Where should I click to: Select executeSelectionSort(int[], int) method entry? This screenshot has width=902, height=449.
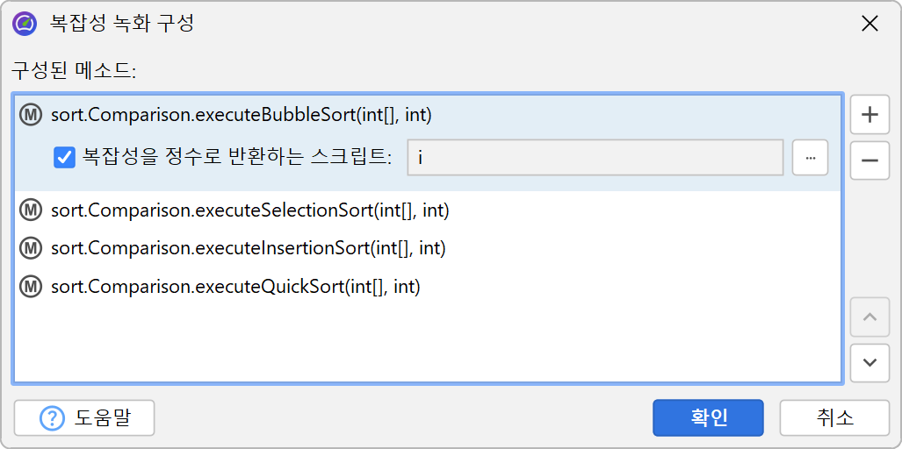tap(250, 210)
